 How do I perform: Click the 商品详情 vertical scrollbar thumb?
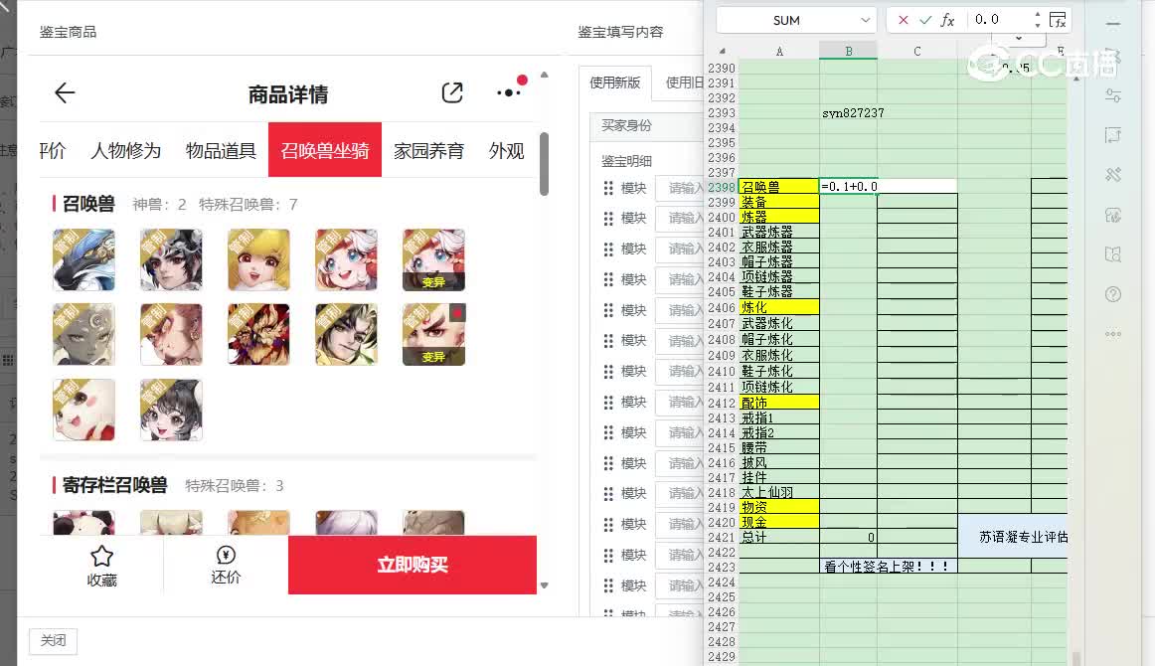[545, 164]
